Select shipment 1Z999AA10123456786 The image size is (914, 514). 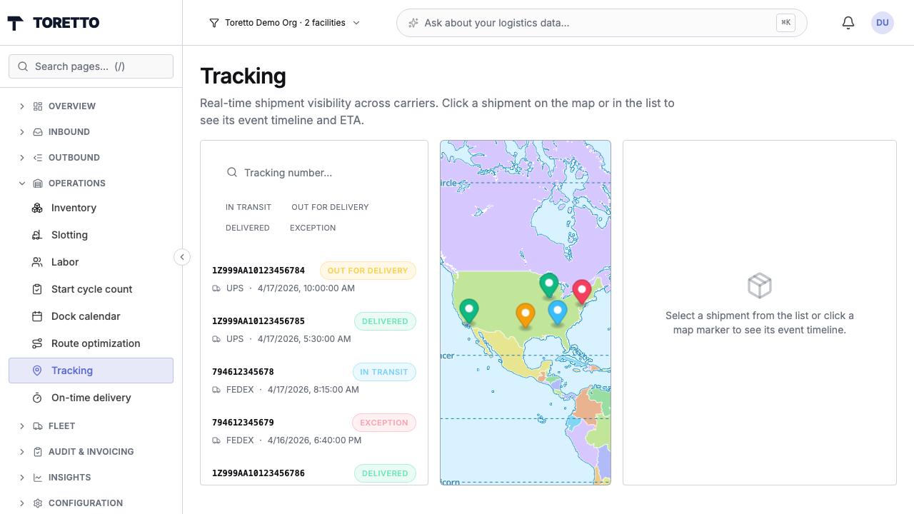[x=314, y=471]
